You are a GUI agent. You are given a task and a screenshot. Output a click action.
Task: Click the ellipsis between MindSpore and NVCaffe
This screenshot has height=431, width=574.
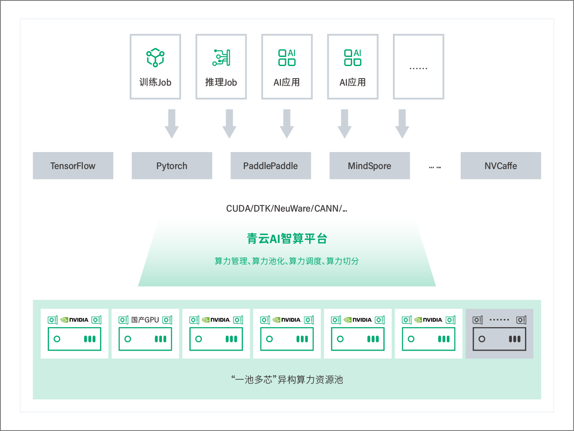coord(435,166)
